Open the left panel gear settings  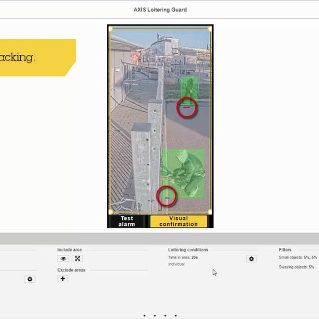pyautogui.click(x=30, y=279)
